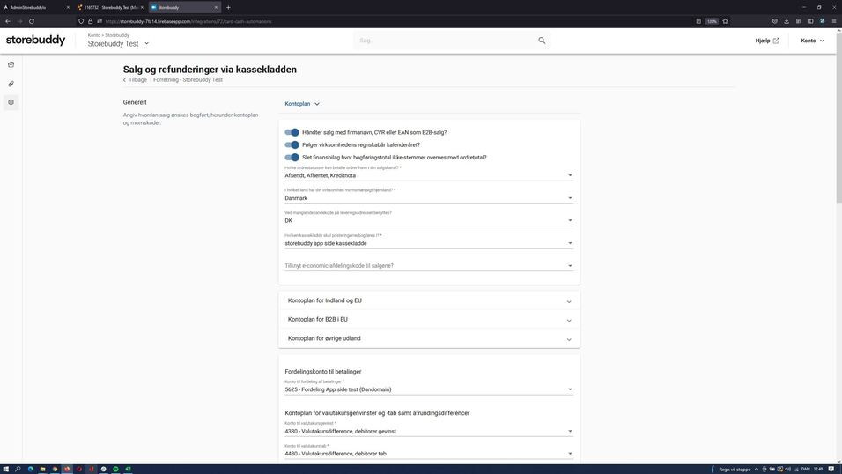Open the settings gear in sidebar
842x474 pixels.
tap(11, 102)
